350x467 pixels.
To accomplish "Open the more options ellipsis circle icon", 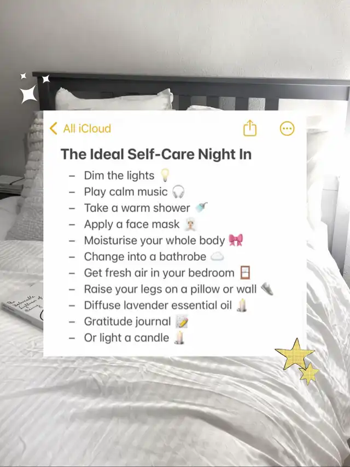I will (287, 129).
